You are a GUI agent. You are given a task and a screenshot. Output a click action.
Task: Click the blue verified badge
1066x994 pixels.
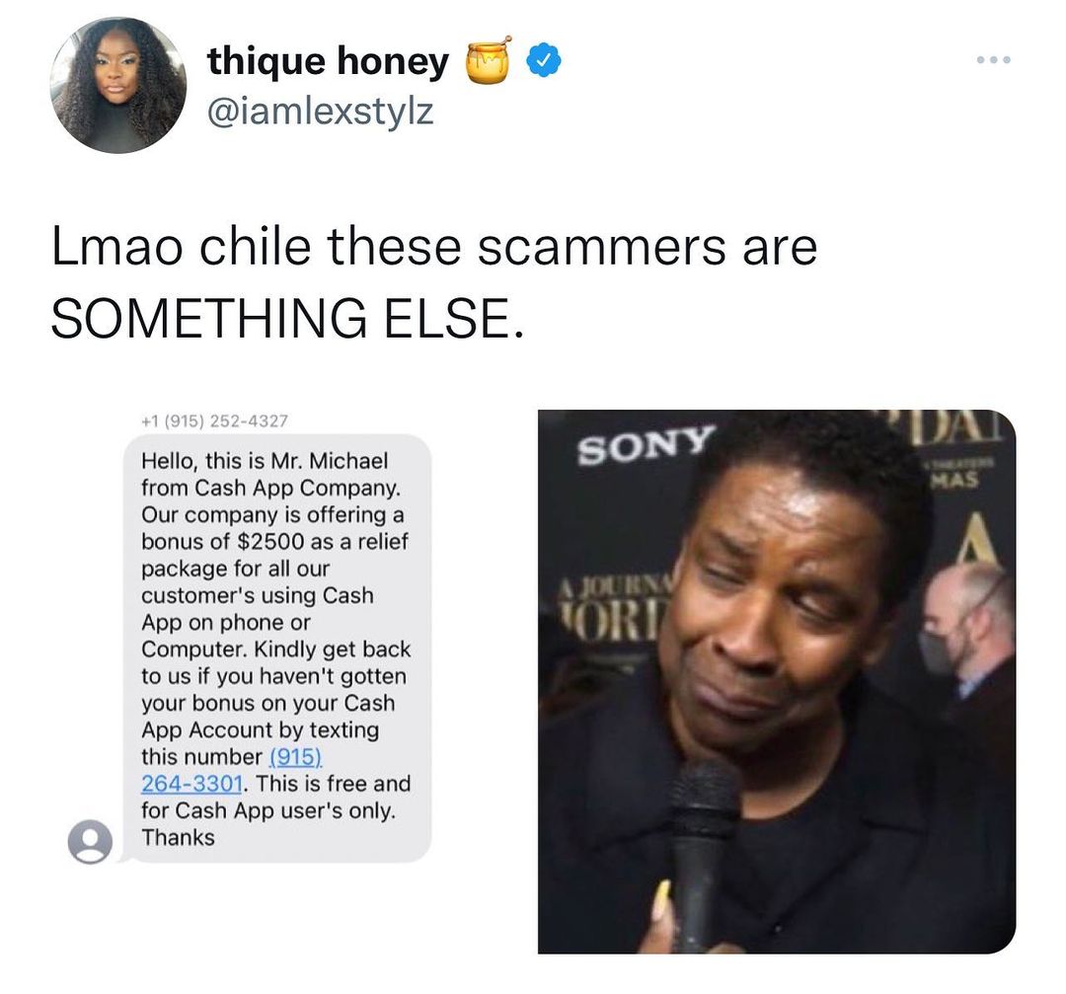(545, 60)
